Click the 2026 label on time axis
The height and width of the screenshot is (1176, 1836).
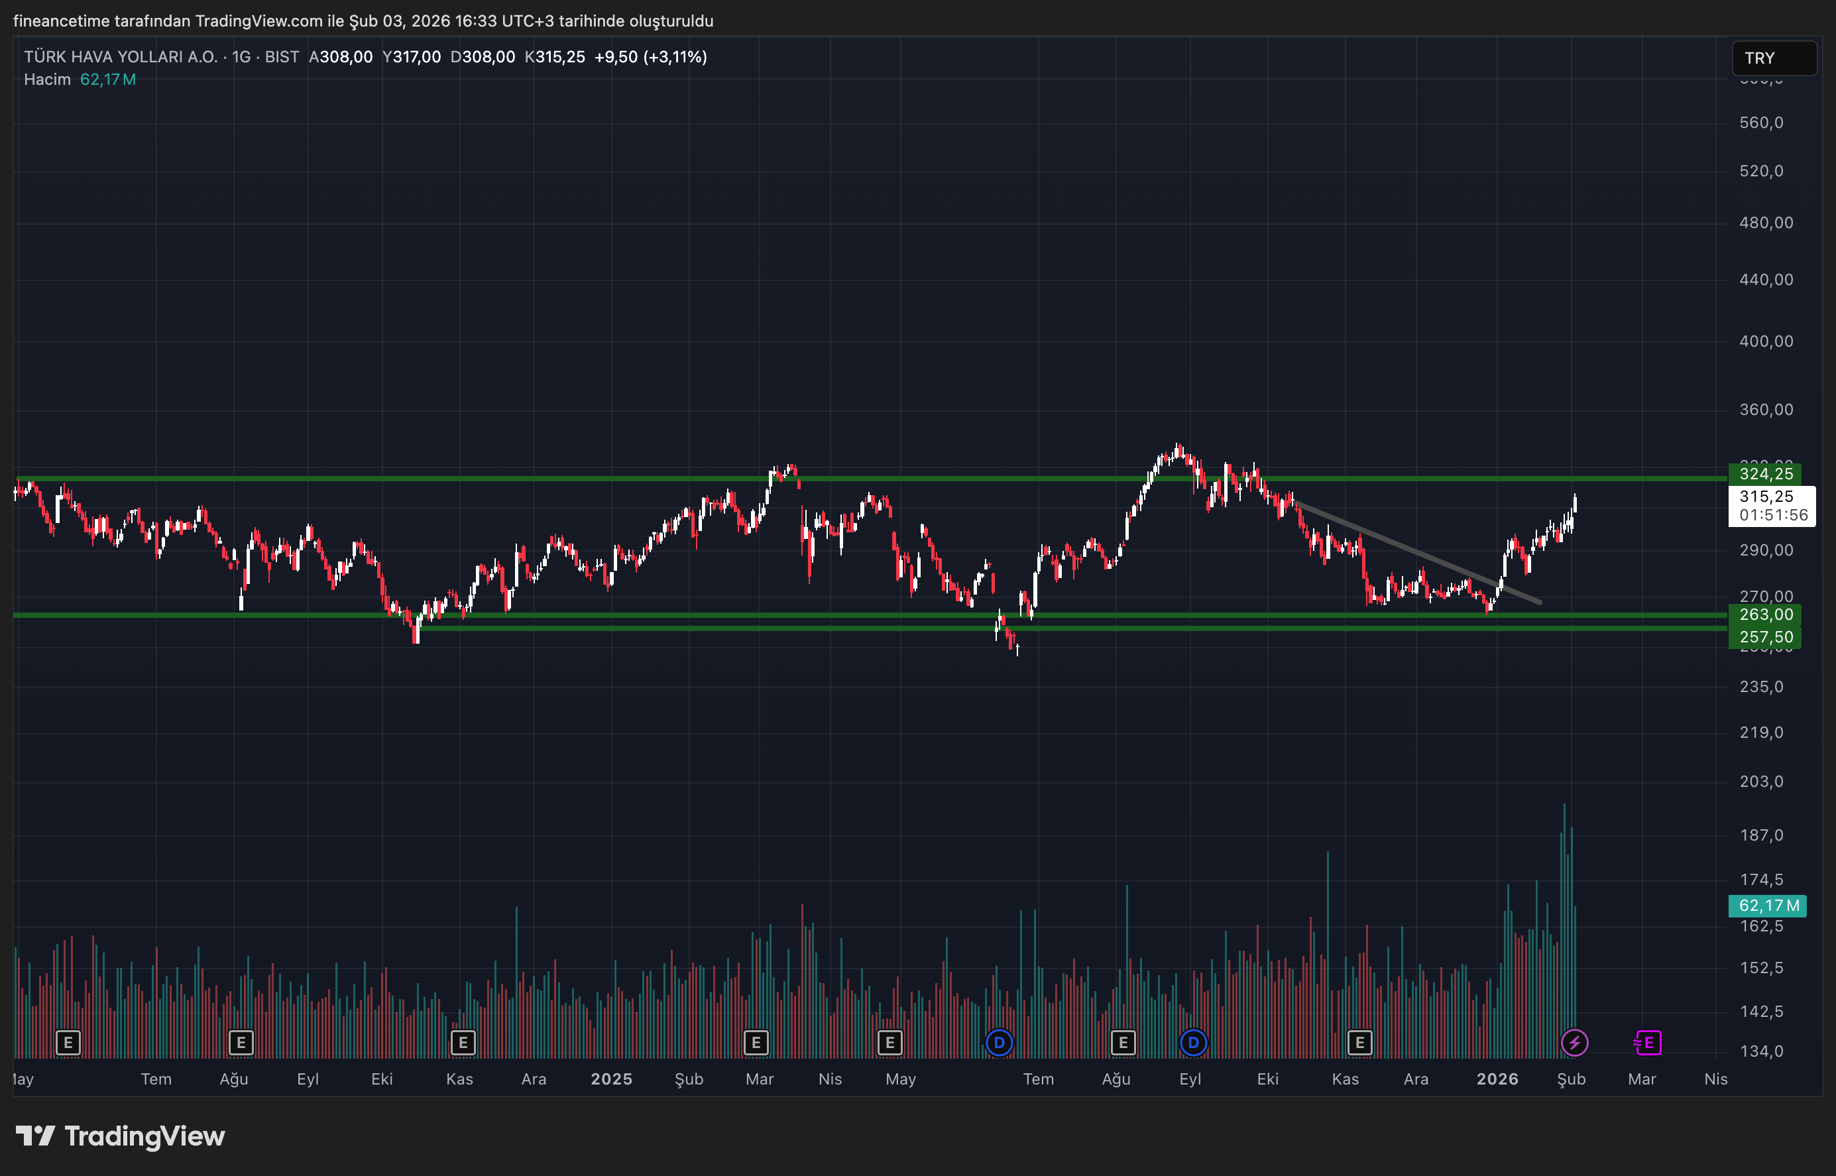point(1496,1079)
